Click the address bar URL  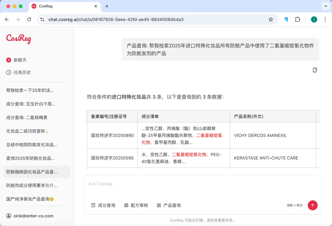[116, 19]
